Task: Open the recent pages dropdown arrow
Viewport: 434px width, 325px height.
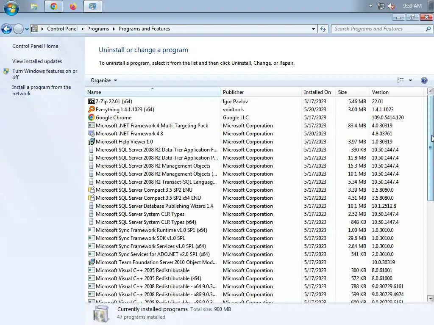Action: 27,29
